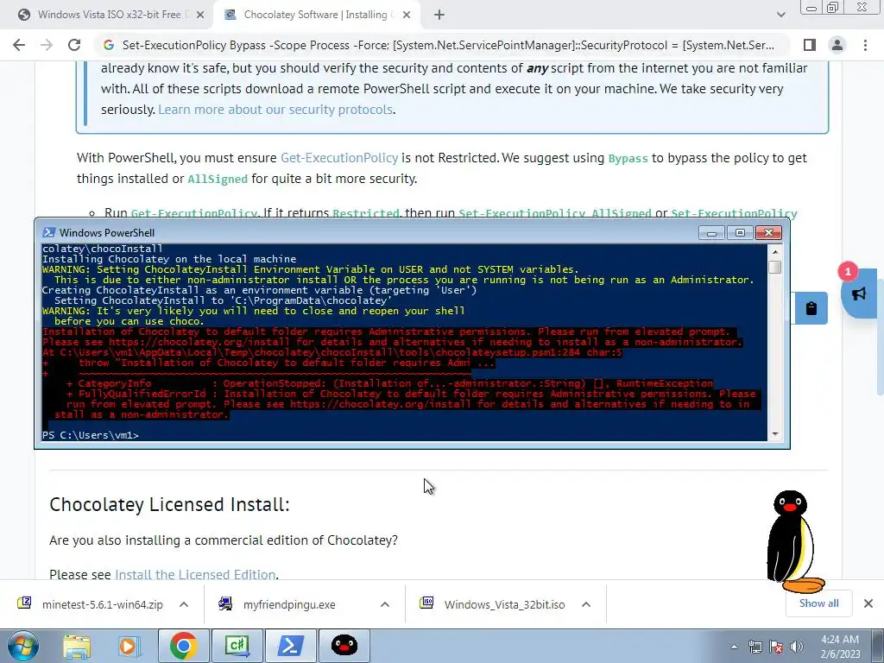Click the myfriendpingu.exe file icon
The height and width of the screenshot is (663, 884).
click(225, 603)
